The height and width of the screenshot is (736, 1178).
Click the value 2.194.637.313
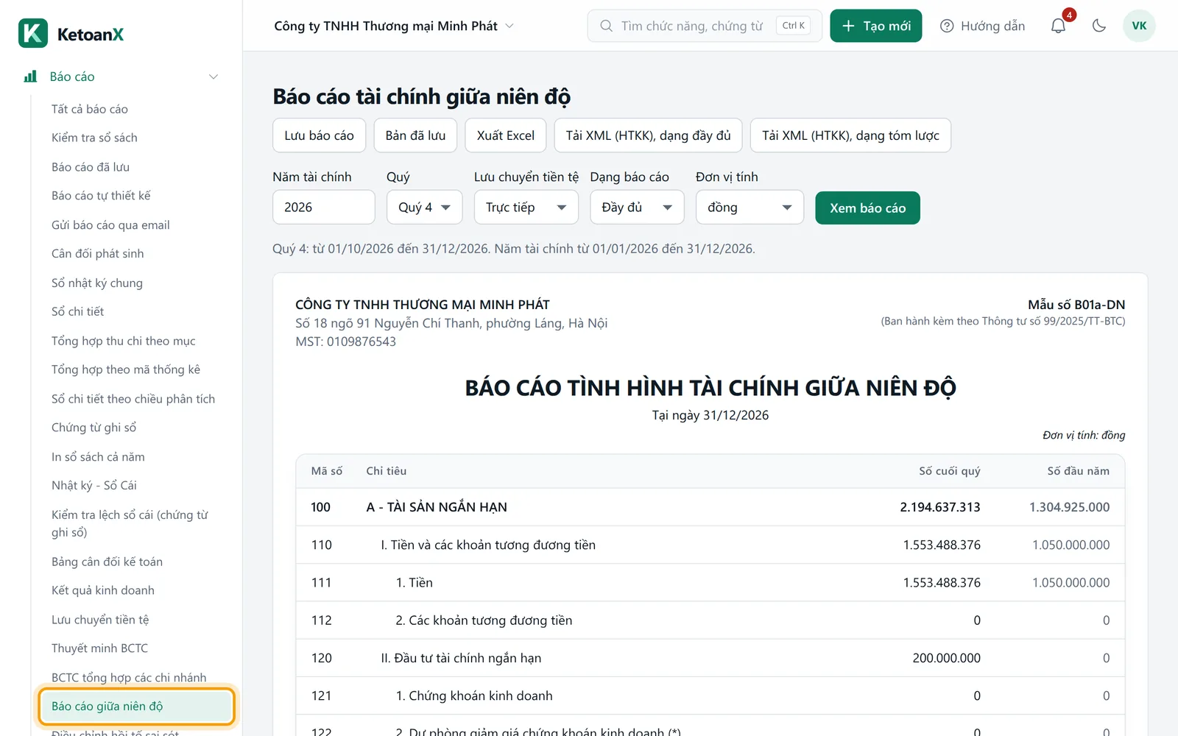tap(940, 507)
